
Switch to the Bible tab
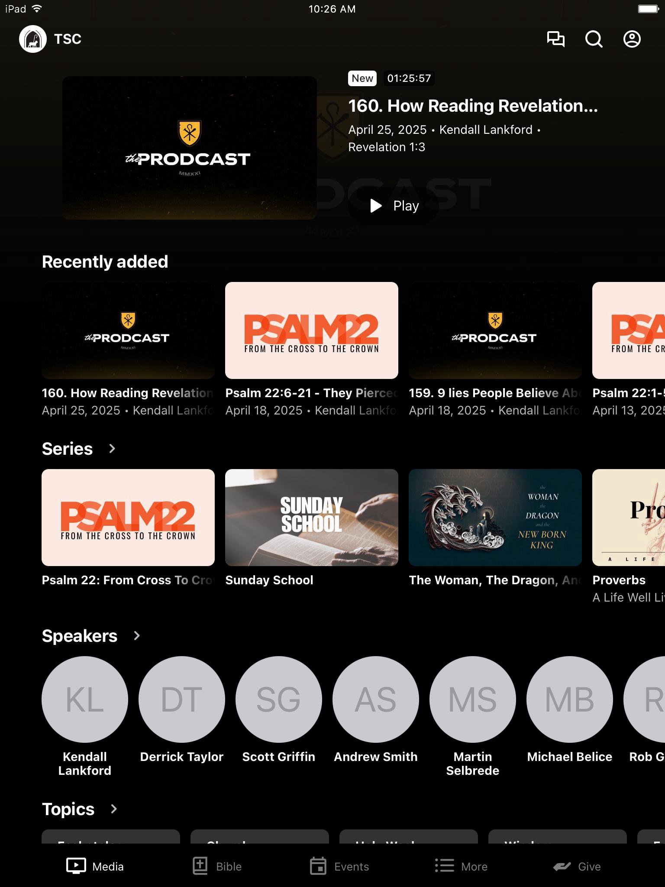pyautogui.click(x=217, y=866)
